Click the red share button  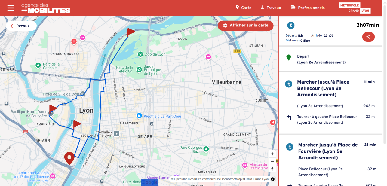coord(368,37)
